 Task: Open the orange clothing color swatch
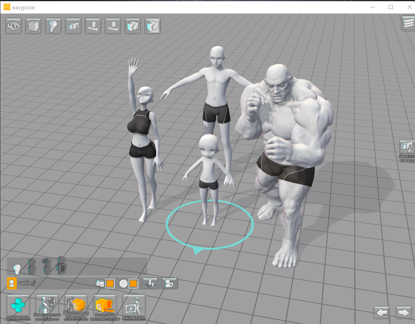click(x=110, y=284)
